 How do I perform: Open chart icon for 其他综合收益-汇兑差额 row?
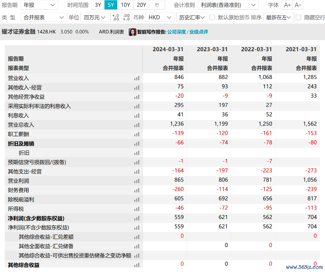[136, 237]
